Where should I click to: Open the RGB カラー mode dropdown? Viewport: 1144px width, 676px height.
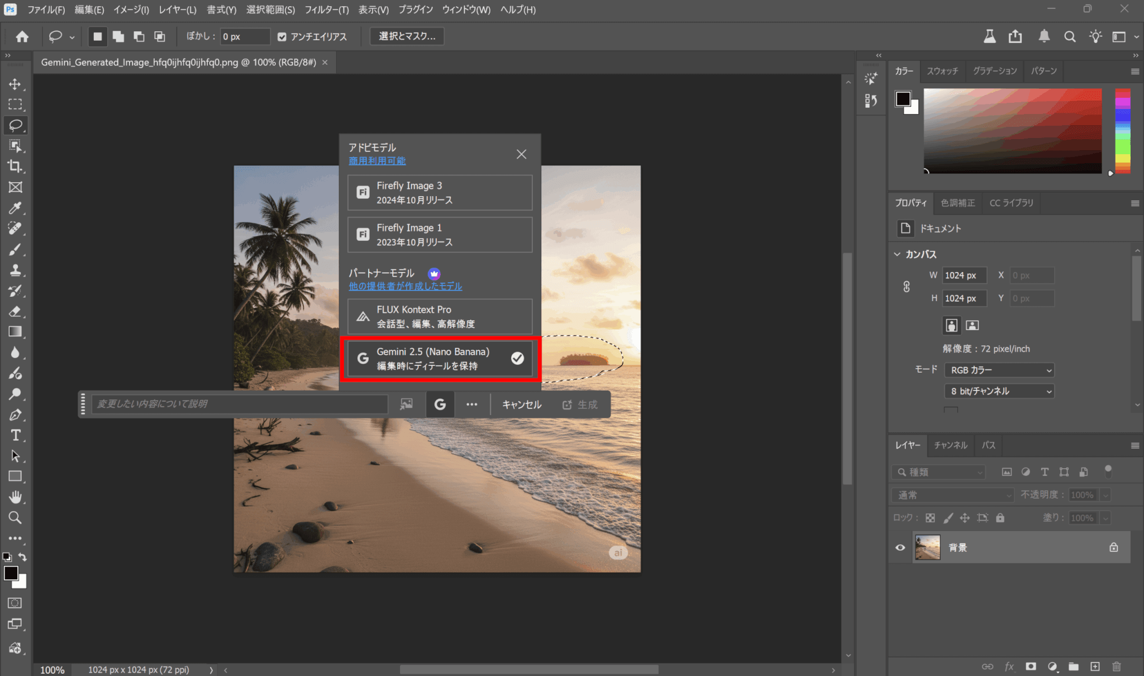(999, 370)
